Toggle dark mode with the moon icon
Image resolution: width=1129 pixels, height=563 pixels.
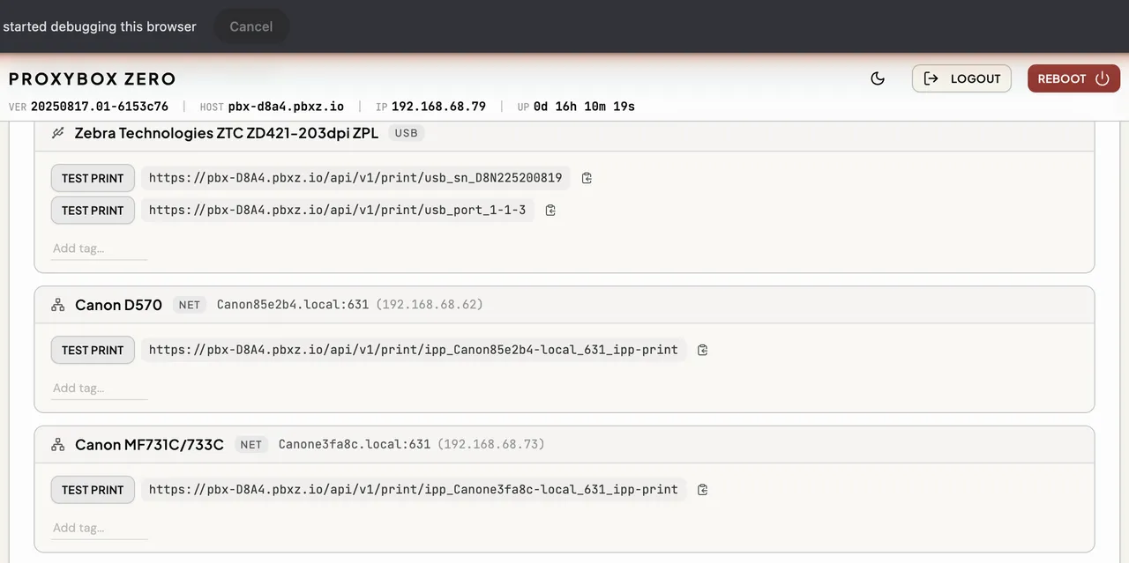click(878, 78)
